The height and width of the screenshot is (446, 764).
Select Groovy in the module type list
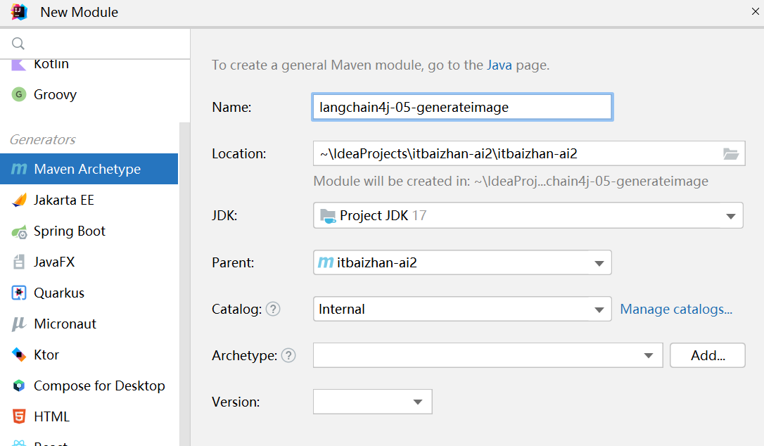(x=89, y=94)
